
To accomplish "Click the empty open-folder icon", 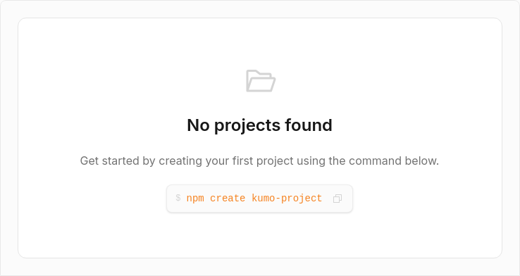I will point(260,81).
